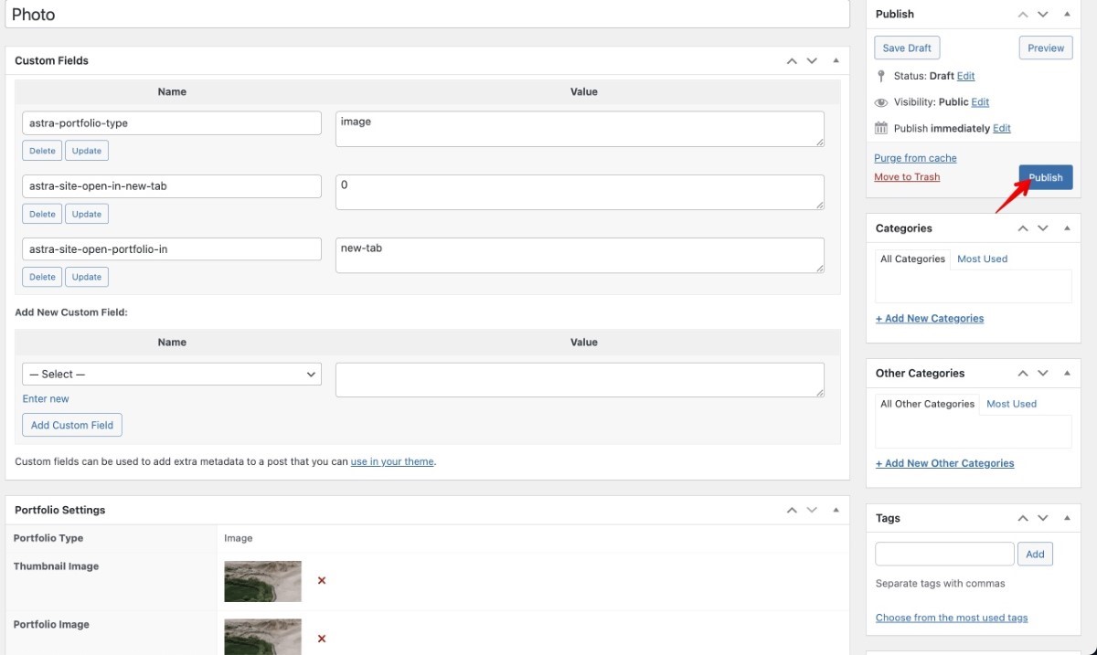Collapse the Categories panel
1097x655 pixels.
[x=1067, y=228]
